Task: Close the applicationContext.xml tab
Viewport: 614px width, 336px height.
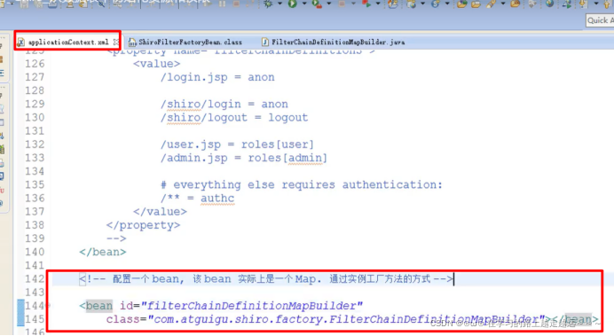Action: pos(116,42)
